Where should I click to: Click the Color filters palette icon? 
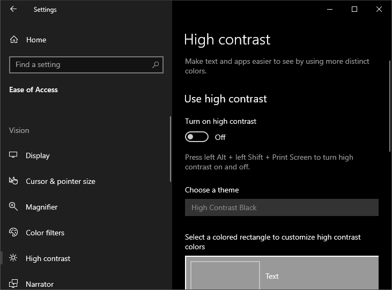point(14,233)
